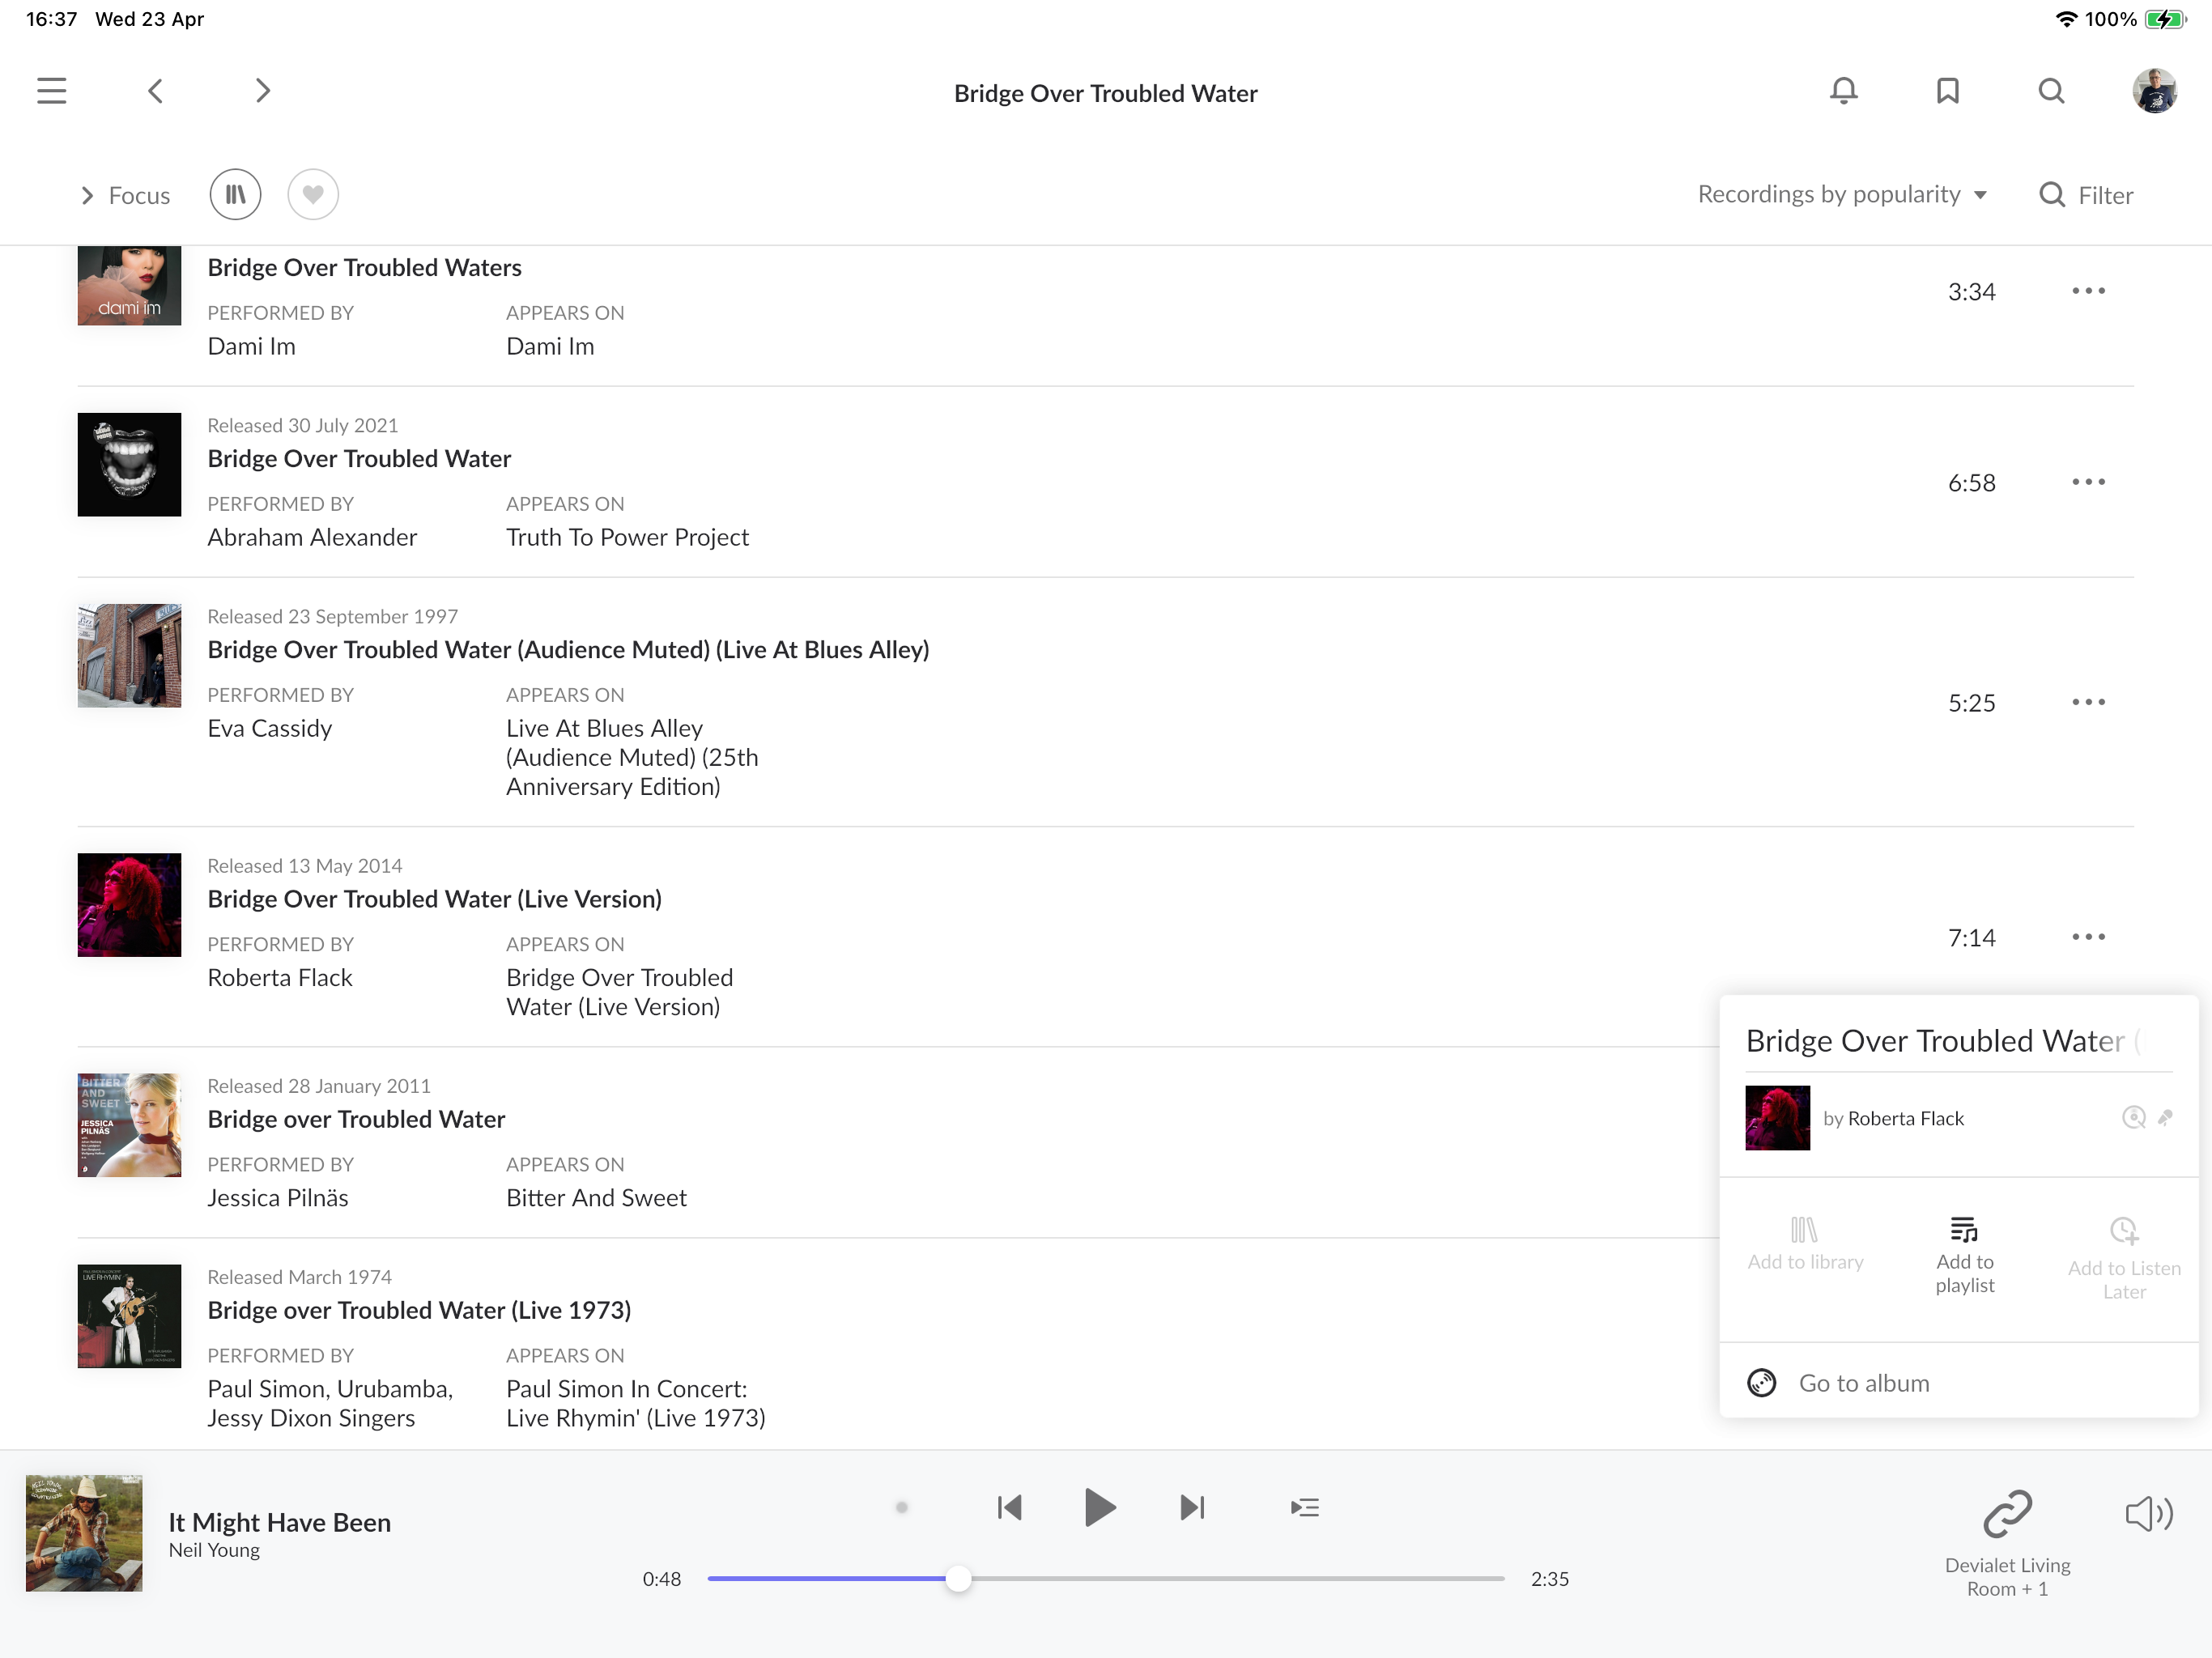Screen dimensions: 2212x1658
Task: Click the signal path dot indicator
Action: (x=901, y=1507)
